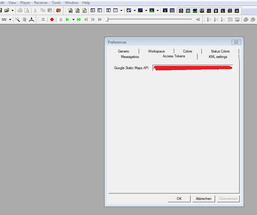Click the OK button
This screenshot has width=257, height=215.
tap(179, 199)
